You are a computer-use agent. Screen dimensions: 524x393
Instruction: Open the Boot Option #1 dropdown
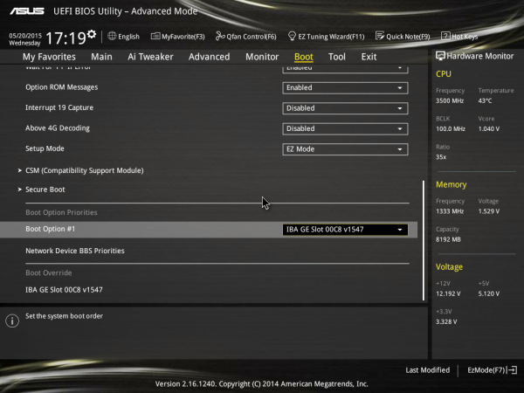point(345,230)
